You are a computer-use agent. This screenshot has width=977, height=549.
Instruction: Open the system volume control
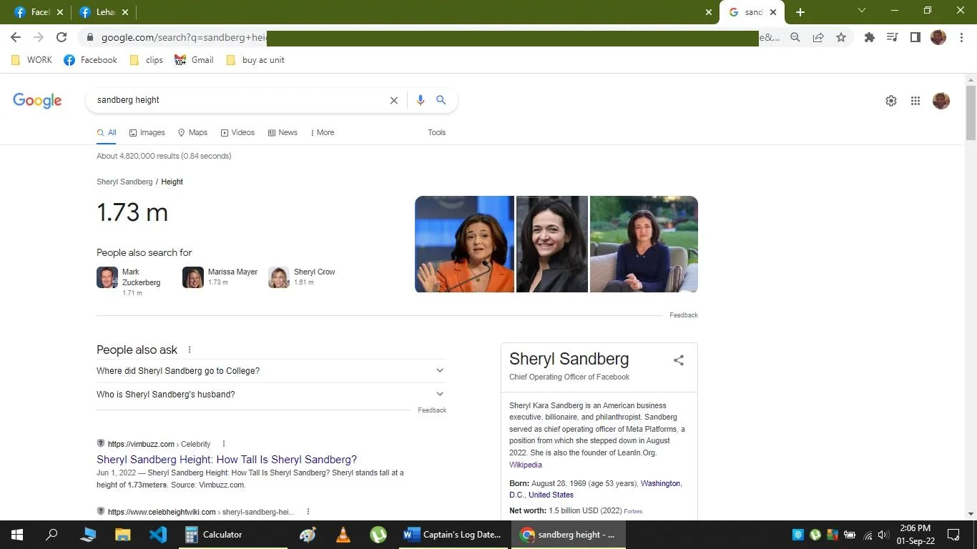point(883,535)
